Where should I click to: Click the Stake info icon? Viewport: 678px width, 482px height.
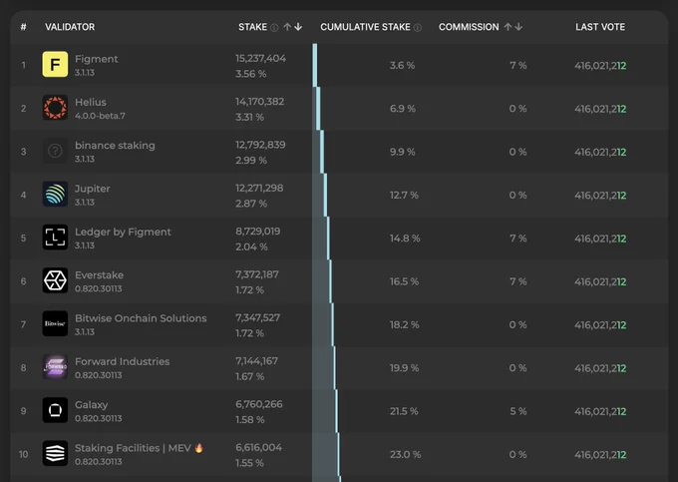point(274,28)
